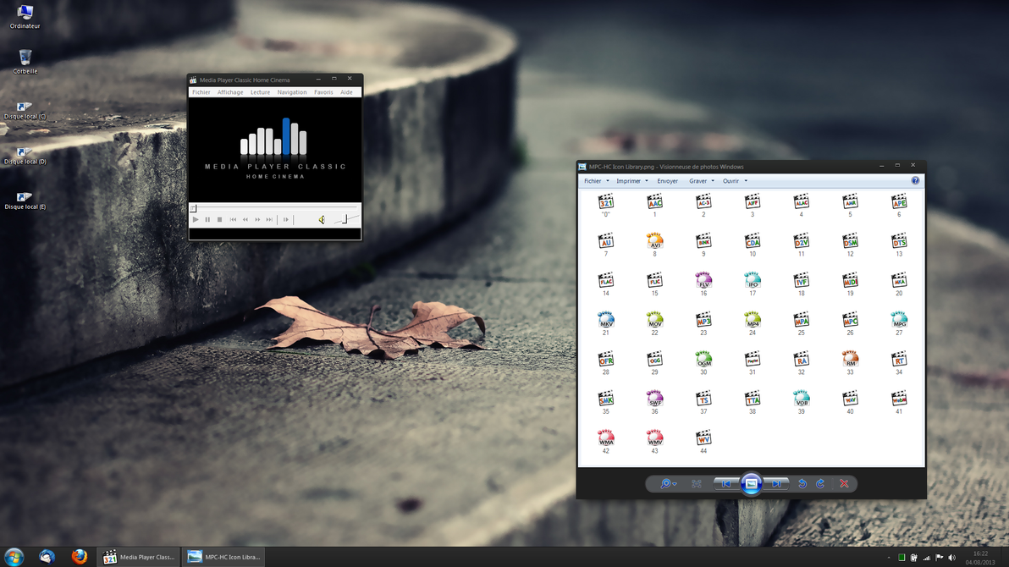Open help with the question mark button
Viewport: 1009px width, 567px height.
coord(914,180)
